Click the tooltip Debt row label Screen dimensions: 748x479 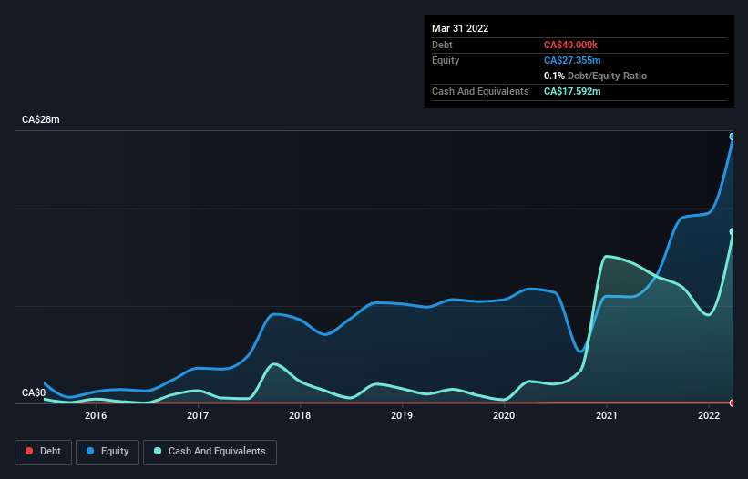coord(442,45)
